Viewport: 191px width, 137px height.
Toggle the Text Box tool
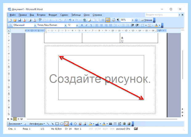pyautogui.click(x=66, y=124)
